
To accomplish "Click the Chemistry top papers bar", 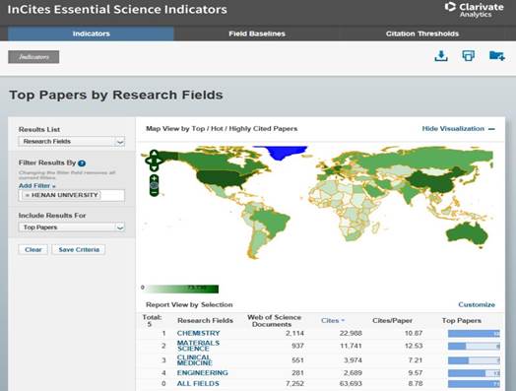I will (x=474, y=334).
